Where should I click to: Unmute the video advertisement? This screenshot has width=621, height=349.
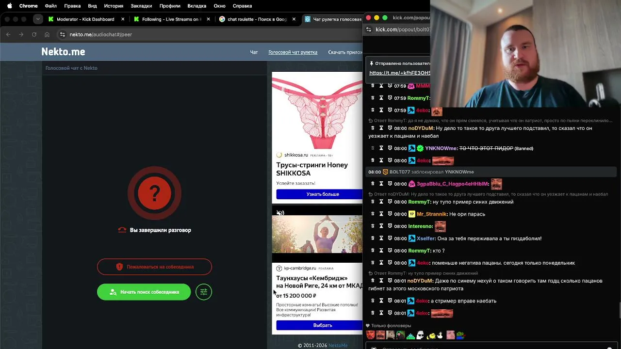pos(280,213)
